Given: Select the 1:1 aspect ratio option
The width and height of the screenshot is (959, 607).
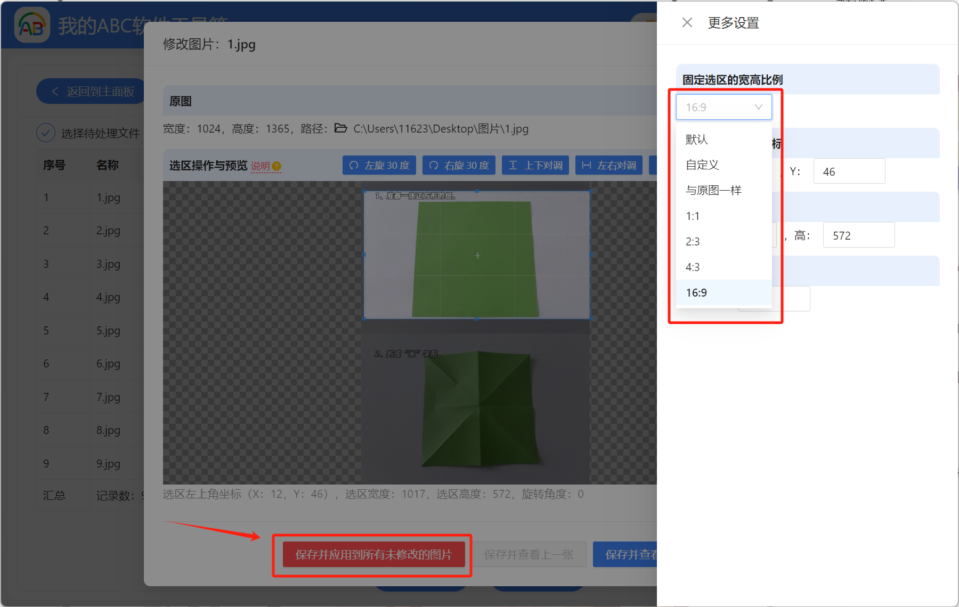Looking at the screenshot, I should coord(693,216).
